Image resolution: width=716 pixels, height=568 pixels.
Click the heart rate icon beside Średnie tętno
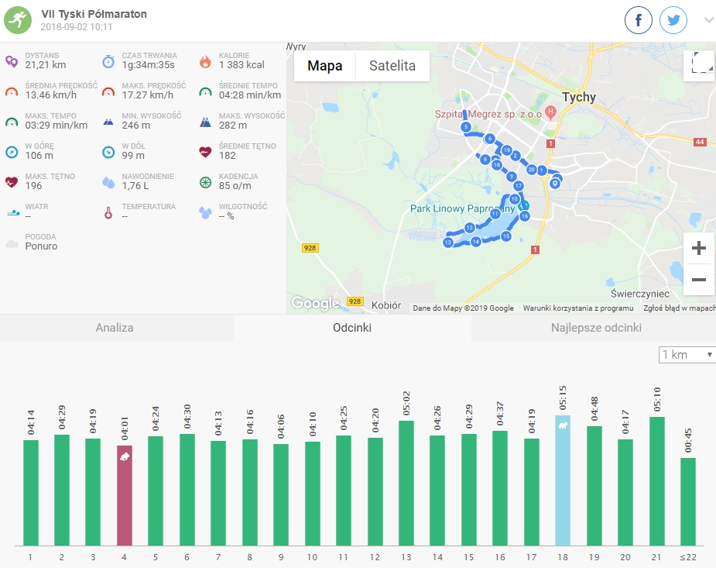pyautogui.click(x=205, y=152)
